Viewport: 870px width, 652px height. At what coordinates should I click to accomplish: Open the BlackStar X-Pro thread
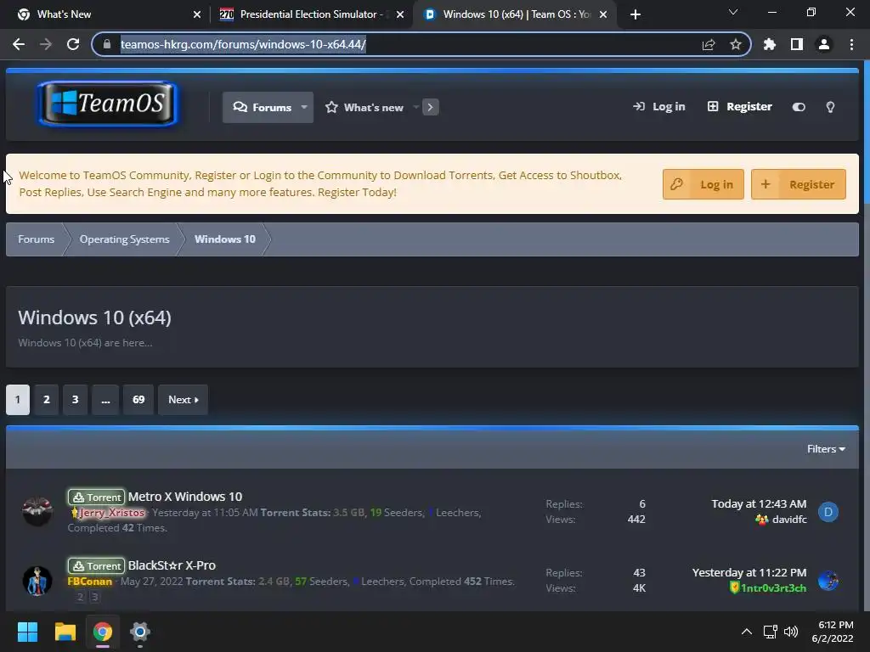point(172,565)
